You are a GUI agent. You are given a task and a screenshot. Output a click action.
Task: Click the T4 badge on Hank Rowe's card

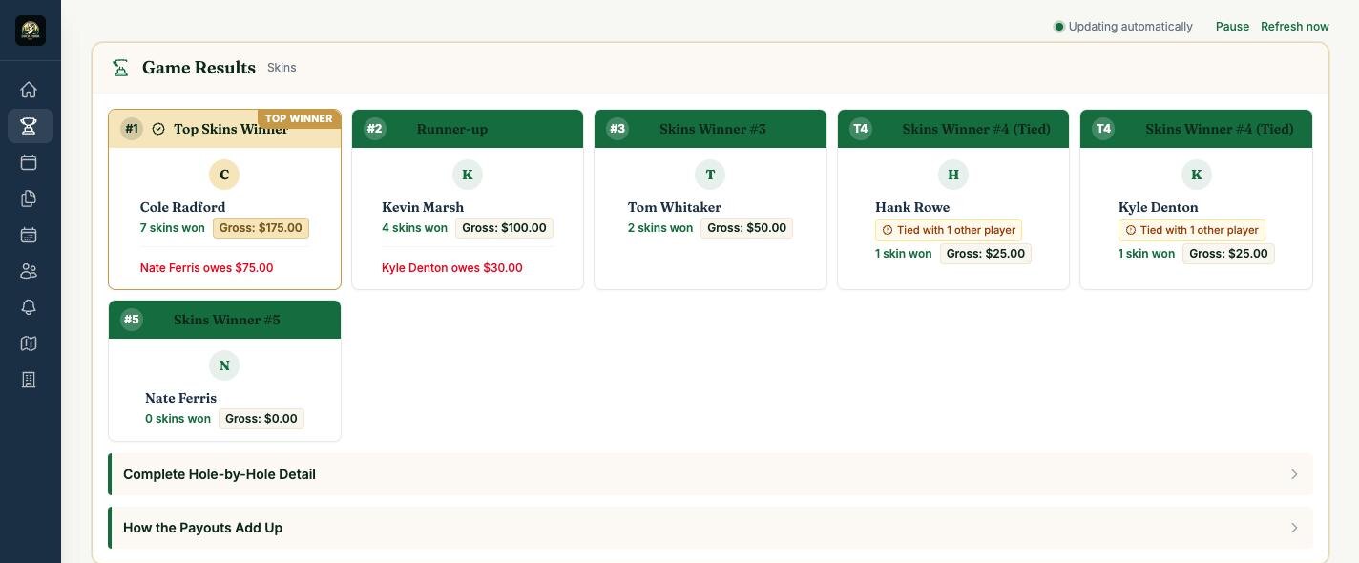pos(861,129)
